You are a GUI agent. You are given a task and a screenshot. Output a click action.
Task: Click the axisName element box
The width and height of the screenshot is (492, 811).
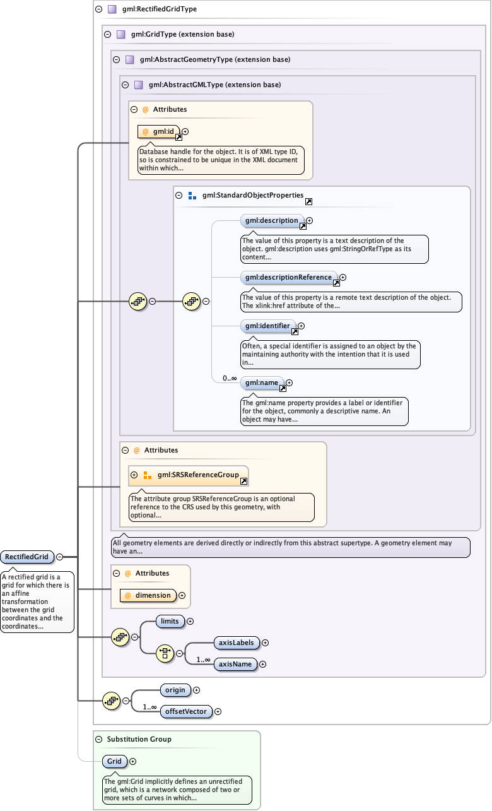pos(235,664)
